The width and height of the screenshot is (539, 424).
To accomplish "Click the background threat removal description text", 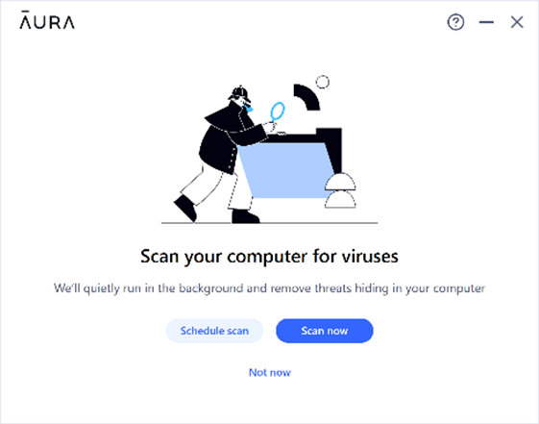I will pyautogui.click(x=269, y=288).
